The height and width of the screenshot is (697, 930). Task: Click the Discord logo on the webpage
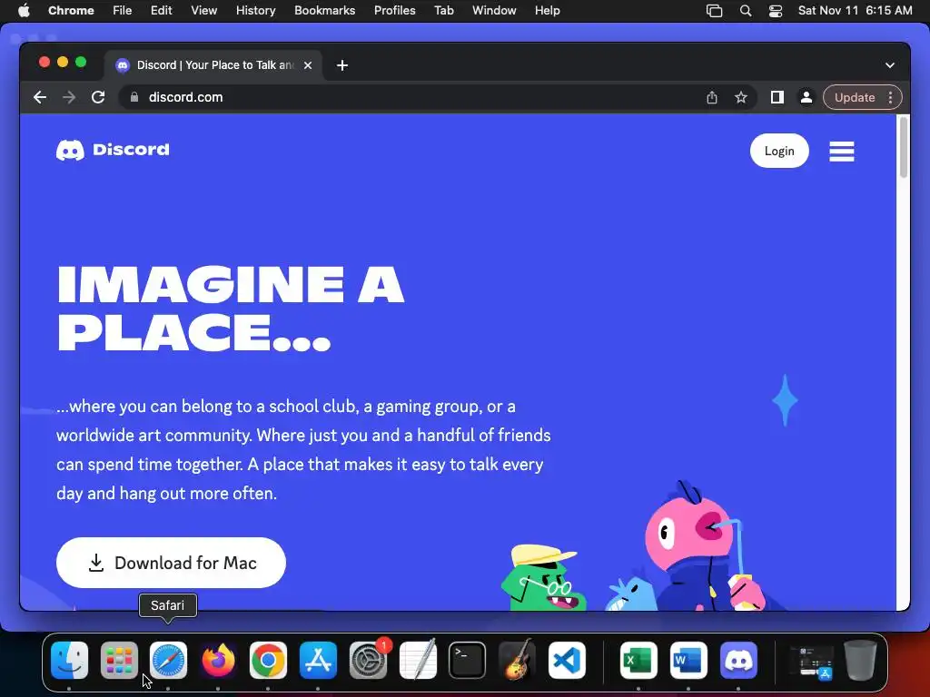113,150
